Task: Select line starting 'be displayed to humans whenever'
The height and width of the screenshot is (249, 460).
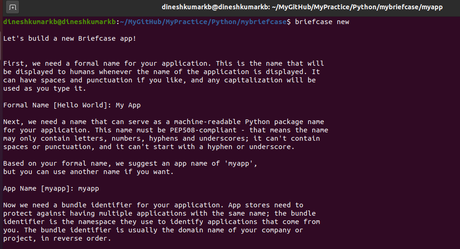Action: click(162, 72)
